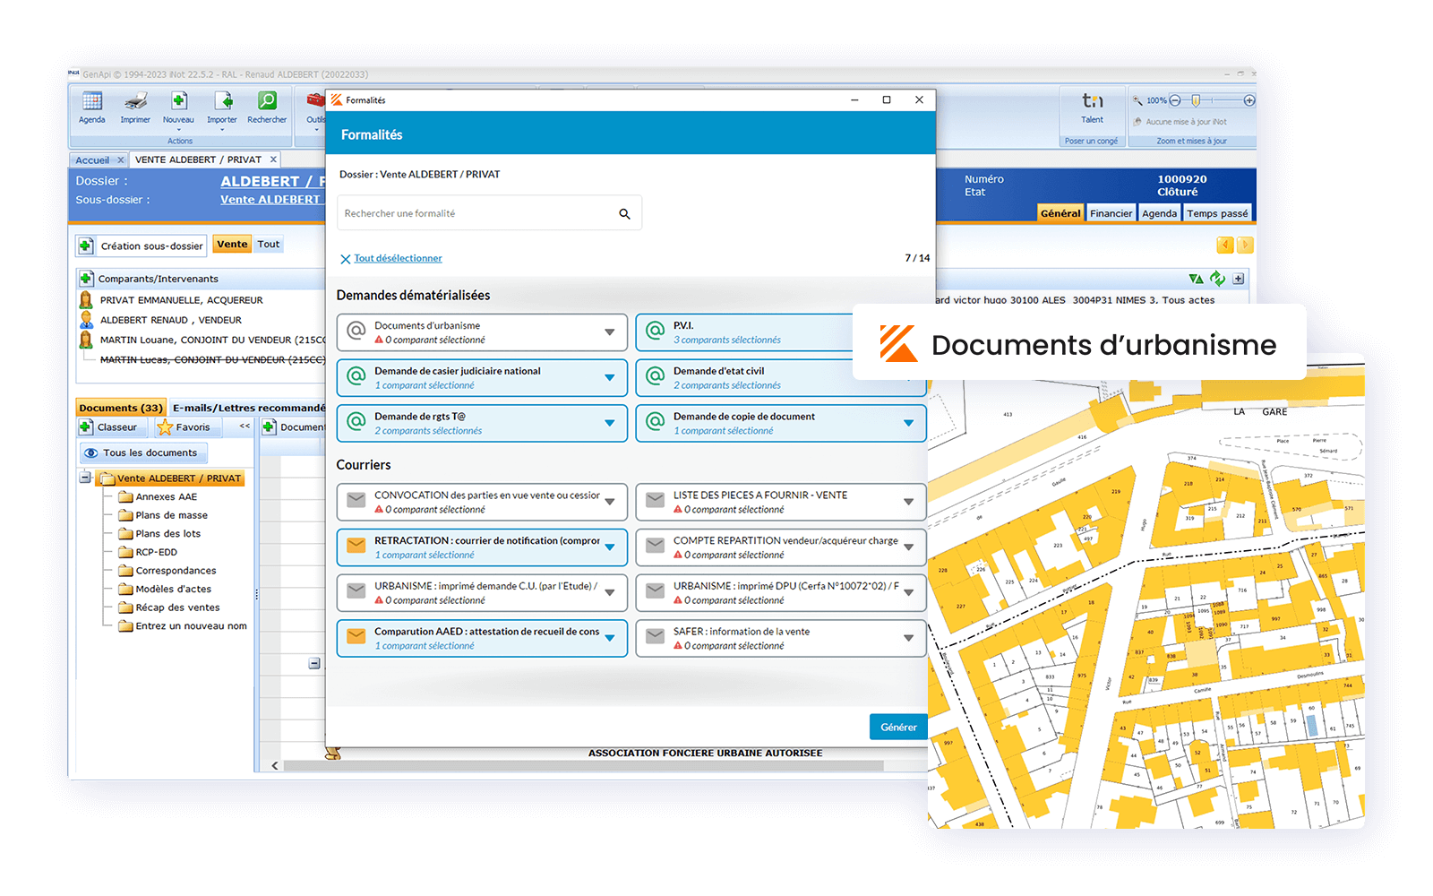Toggle the Tous les documents eye button
Viewport: 1433px width, 896px height.
point(143,452)
